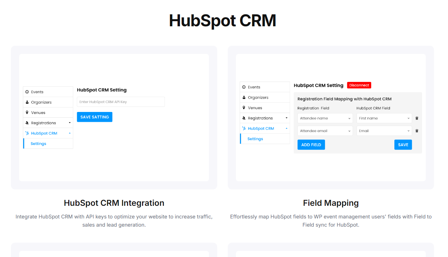Click HubSpot logo icon in left screenshot menu
The image size is (448, 257).
coord(27,133)
